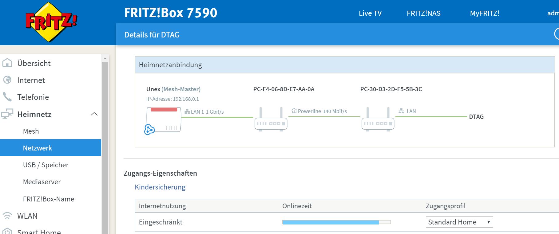Screen dimensions: 559x234
Task: Click the Heimnetz computer monitor icon
Action: (x=7, y=114)
